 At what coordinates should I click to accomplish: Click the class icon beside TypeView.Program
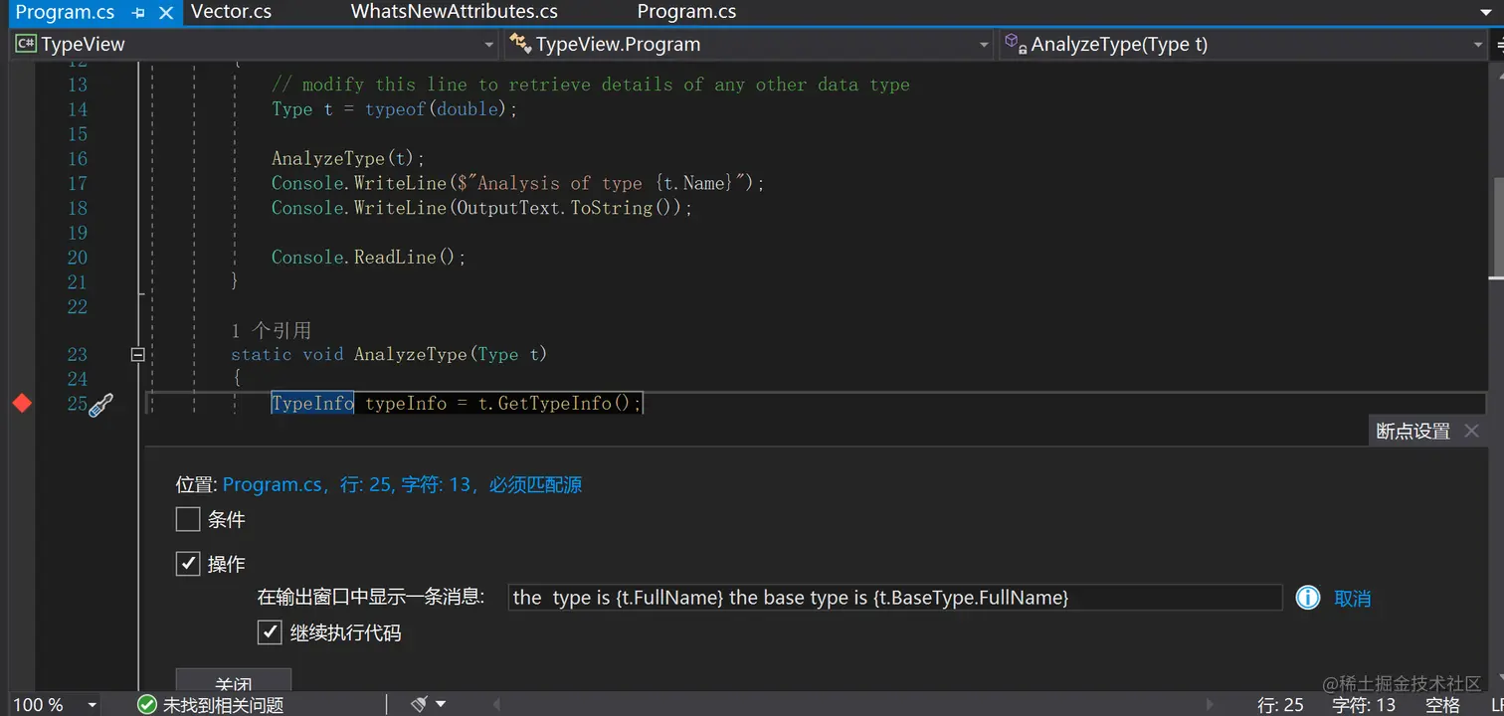coord(519,44)
